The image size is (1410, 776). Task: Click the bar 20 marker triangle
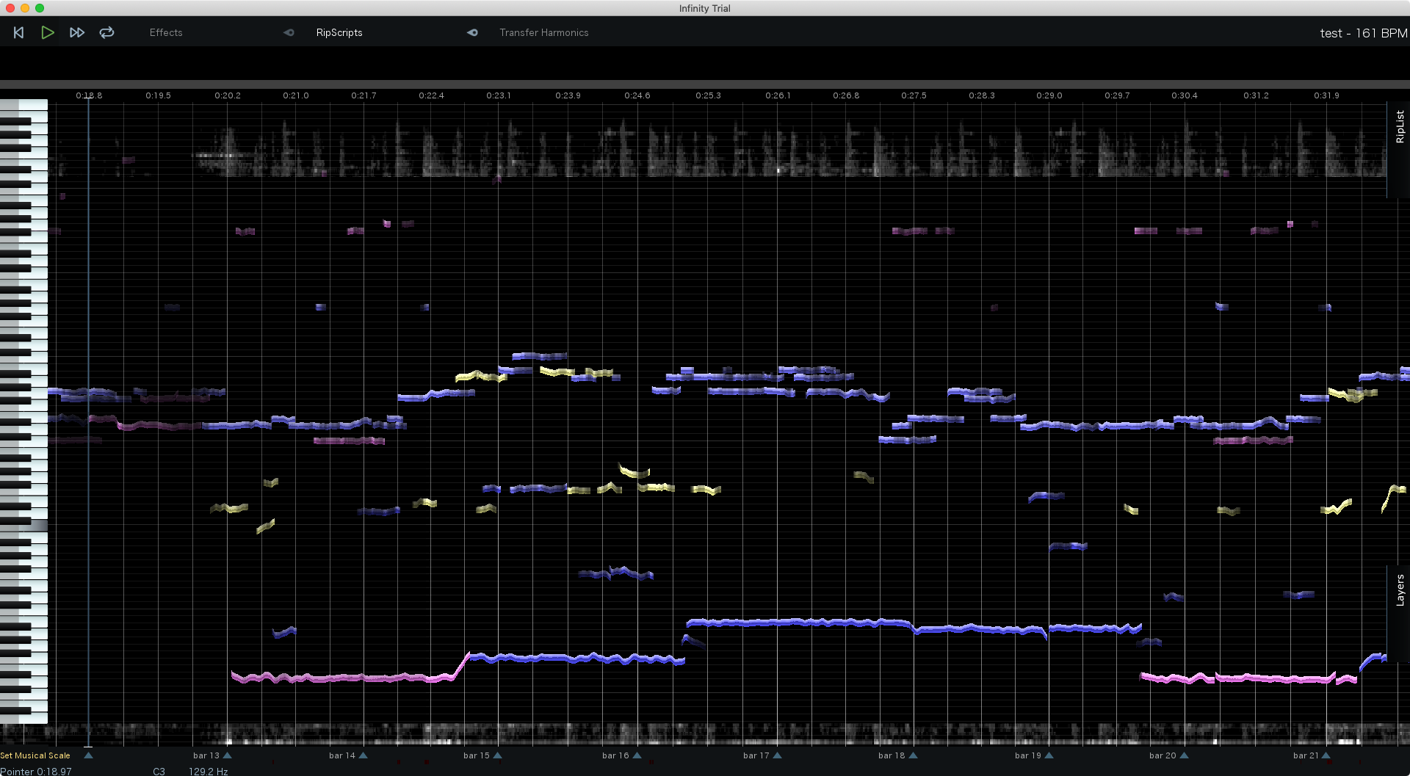pyautogui.click(x=1185, y=755)
